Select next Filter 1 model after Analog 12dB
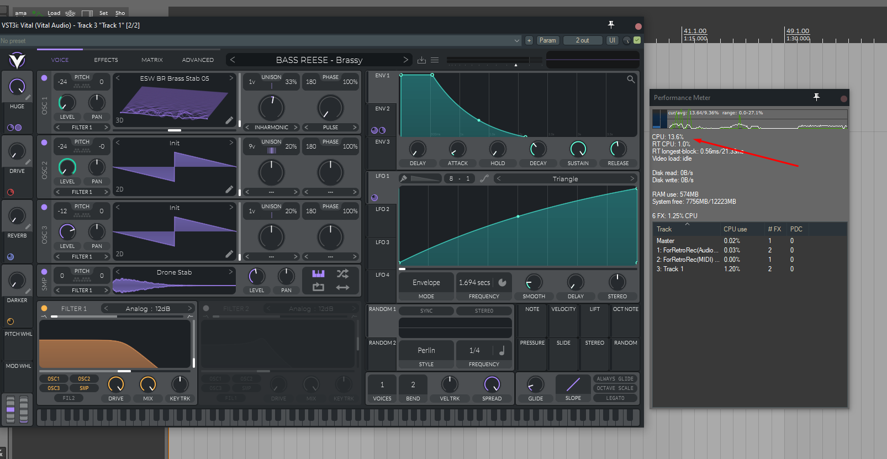Viewport: 887px width, 459px height. point(190,308)
